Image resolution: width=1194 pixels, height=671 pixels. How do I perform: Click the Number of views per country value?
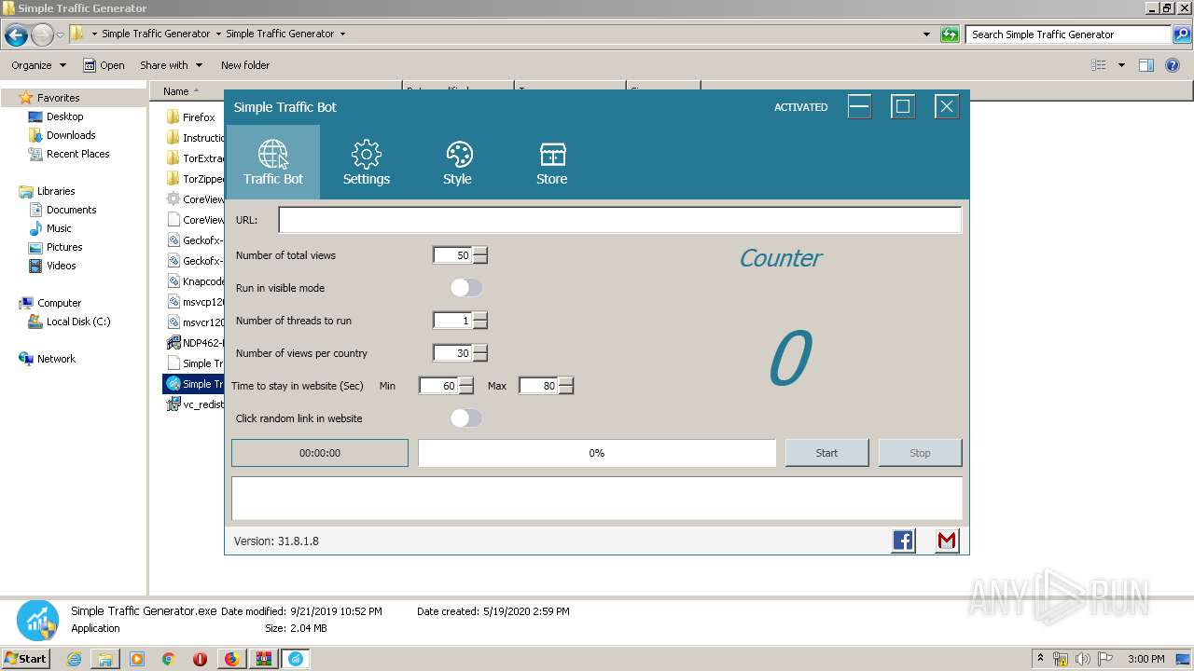pos(452,353)
